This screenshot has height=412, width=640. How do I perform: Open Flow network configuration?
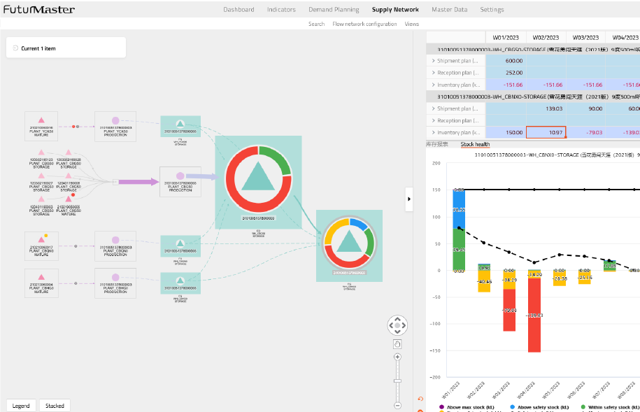coord(366,23)
